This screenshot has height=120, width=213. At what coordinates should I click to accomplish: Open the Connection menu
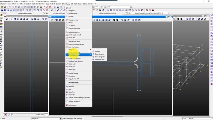27,4
